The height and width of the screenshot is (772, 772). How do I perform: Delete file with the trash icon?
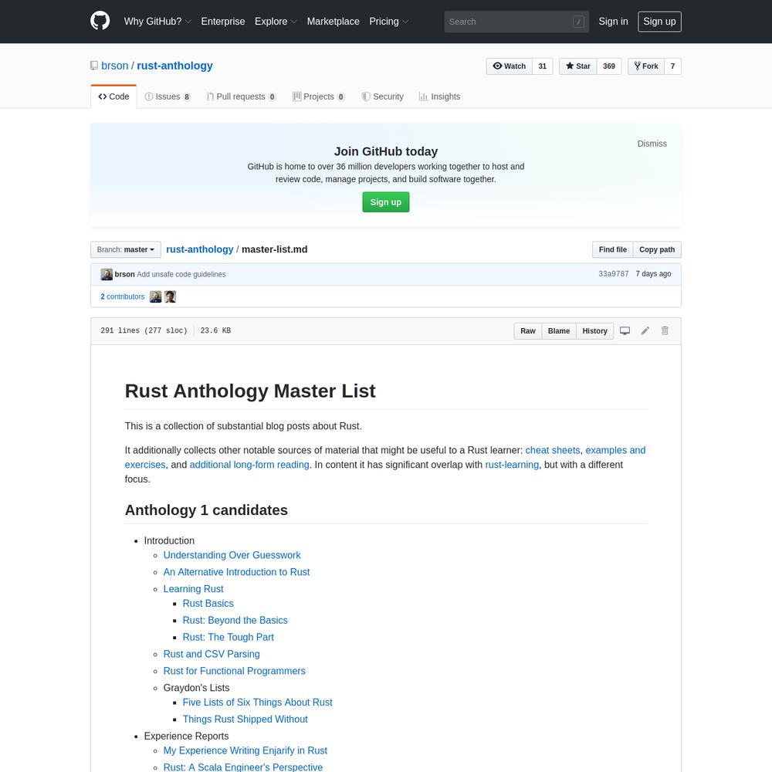pos(665,331)
